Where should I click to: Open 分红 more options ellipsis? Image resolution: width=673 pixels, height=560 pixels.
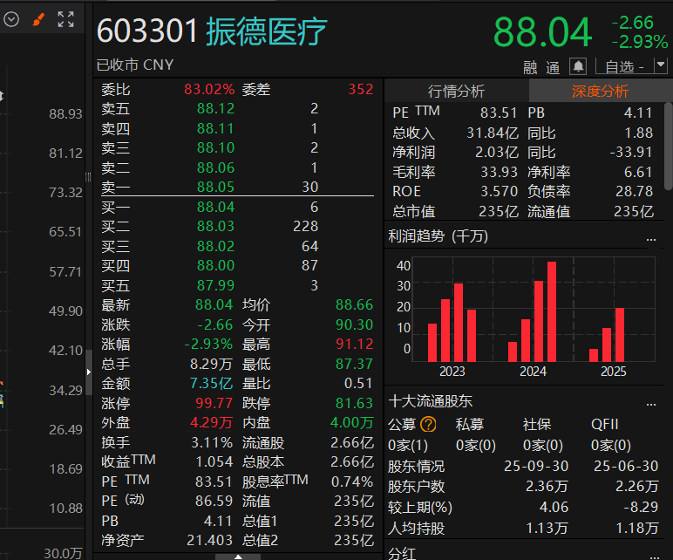click(x=655, y=557)
